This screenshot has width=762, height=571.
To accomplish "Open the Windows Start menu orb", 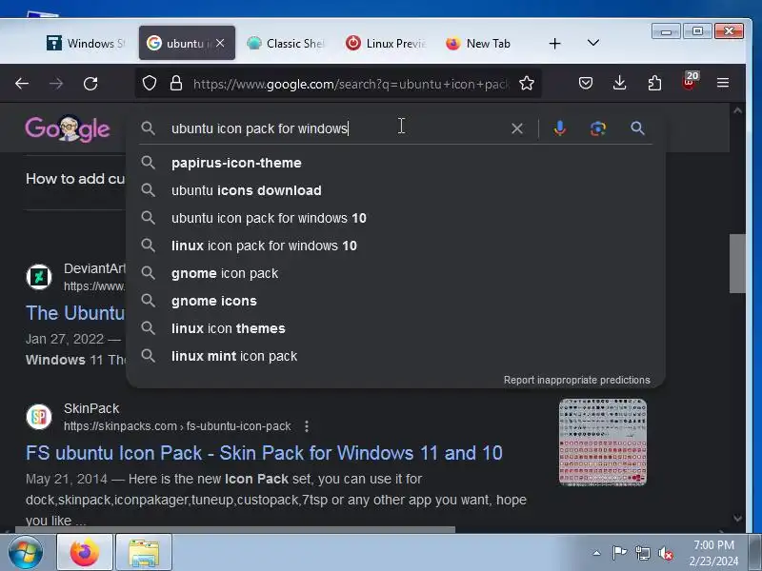I will pos(26,553).
